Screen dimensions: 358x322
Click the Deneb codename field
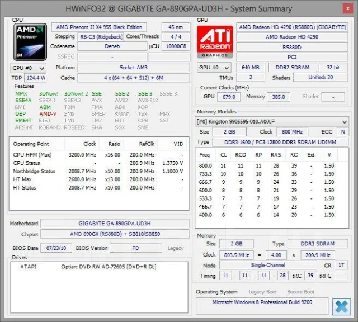click(x=112, y=46)
